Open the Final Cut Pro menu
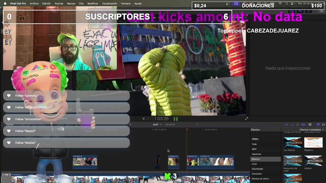The width and height of the screenshot is (326, 183). pos(18,4)
